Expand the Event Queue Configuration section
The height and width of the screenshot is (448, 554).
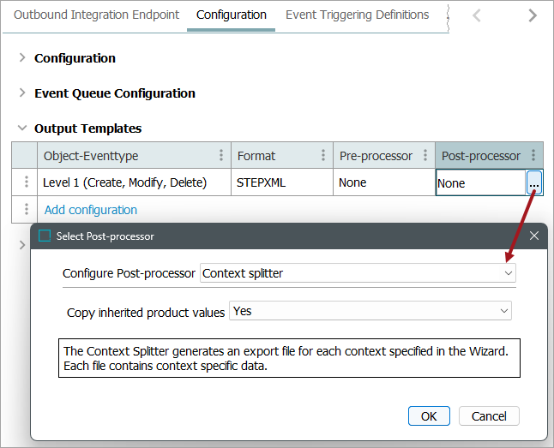(21, 93)
